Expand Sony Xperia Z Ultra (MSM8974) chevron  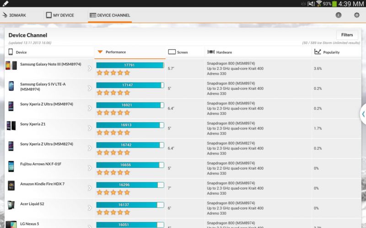90,108
